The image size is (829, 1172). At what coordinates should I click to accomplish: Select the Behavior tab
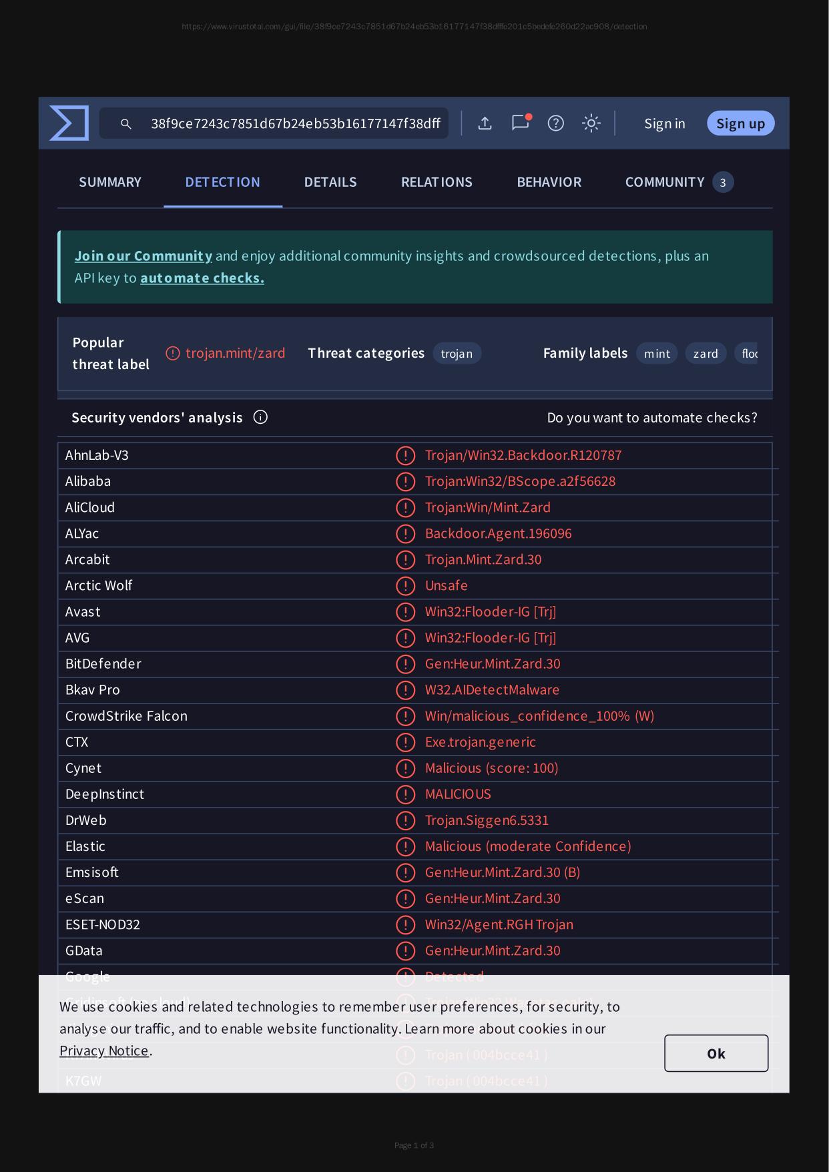[549, 182]
